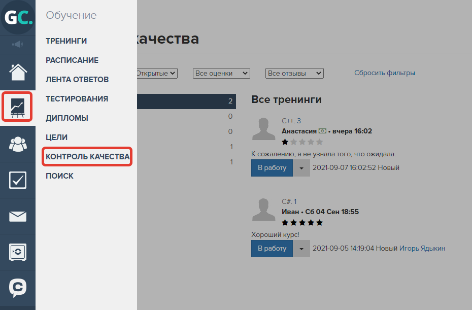Open Игорь Ядыкин profile link
472x310 pixels.
pyautogui.click(x=421, y=248)
